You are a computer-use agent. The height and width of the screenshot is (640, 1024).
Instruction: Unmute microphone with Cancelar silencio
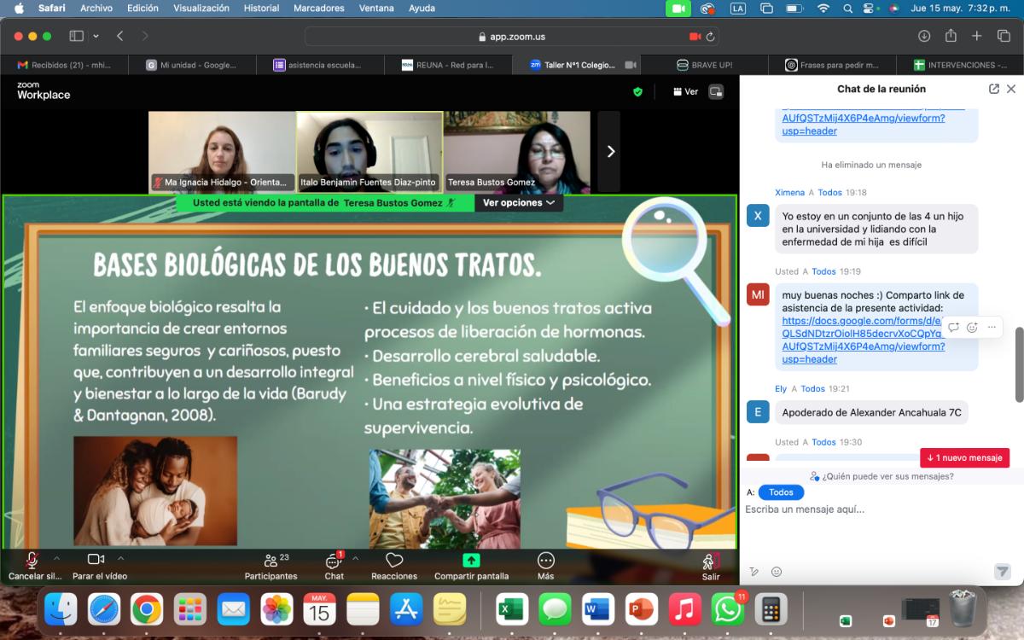(32, 560)
